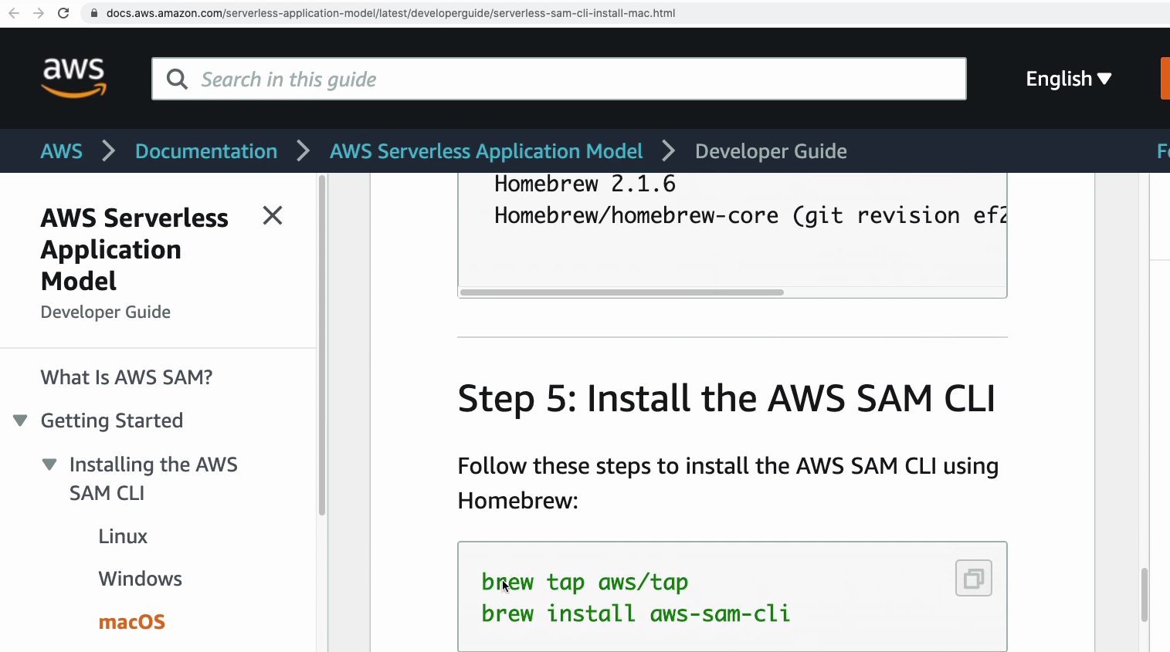
Task: Open Installing the AWS SAM CLI item
Action: [154, 478]
